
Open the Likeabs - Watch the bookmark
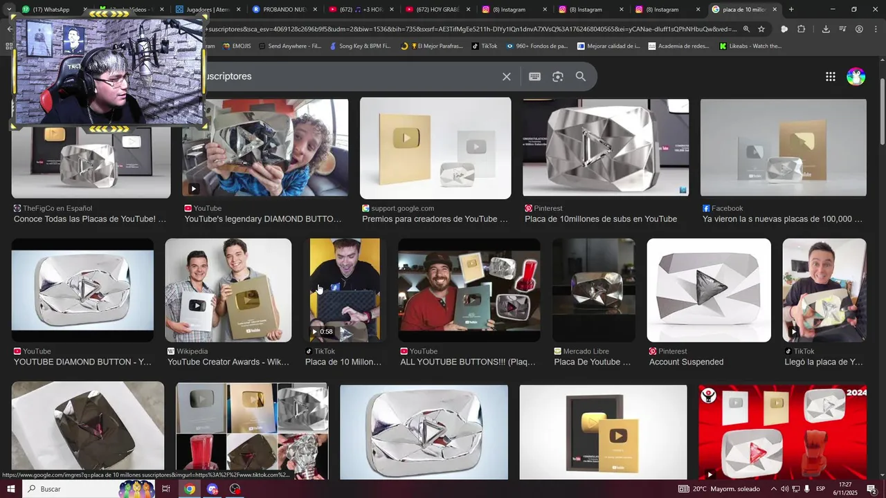click(750, 46)
